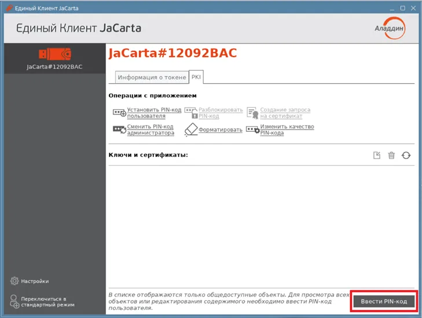Click the Настройки gear icon
The image size is (422, 318).
14,281
